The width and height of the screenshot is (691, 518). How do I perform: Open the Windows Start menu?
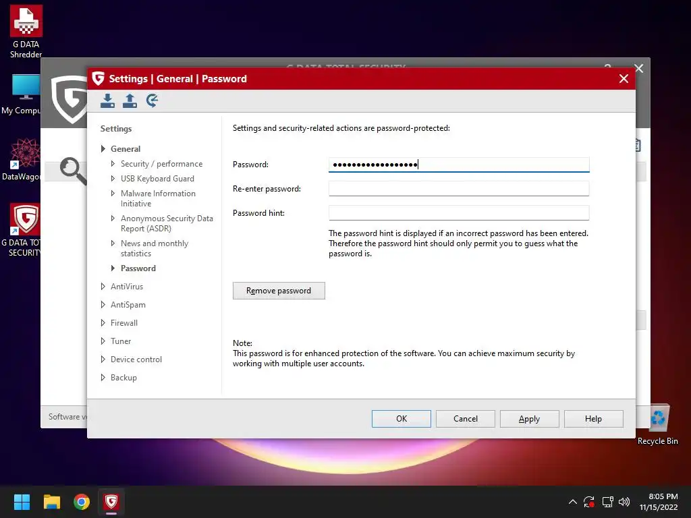point(22,502)
